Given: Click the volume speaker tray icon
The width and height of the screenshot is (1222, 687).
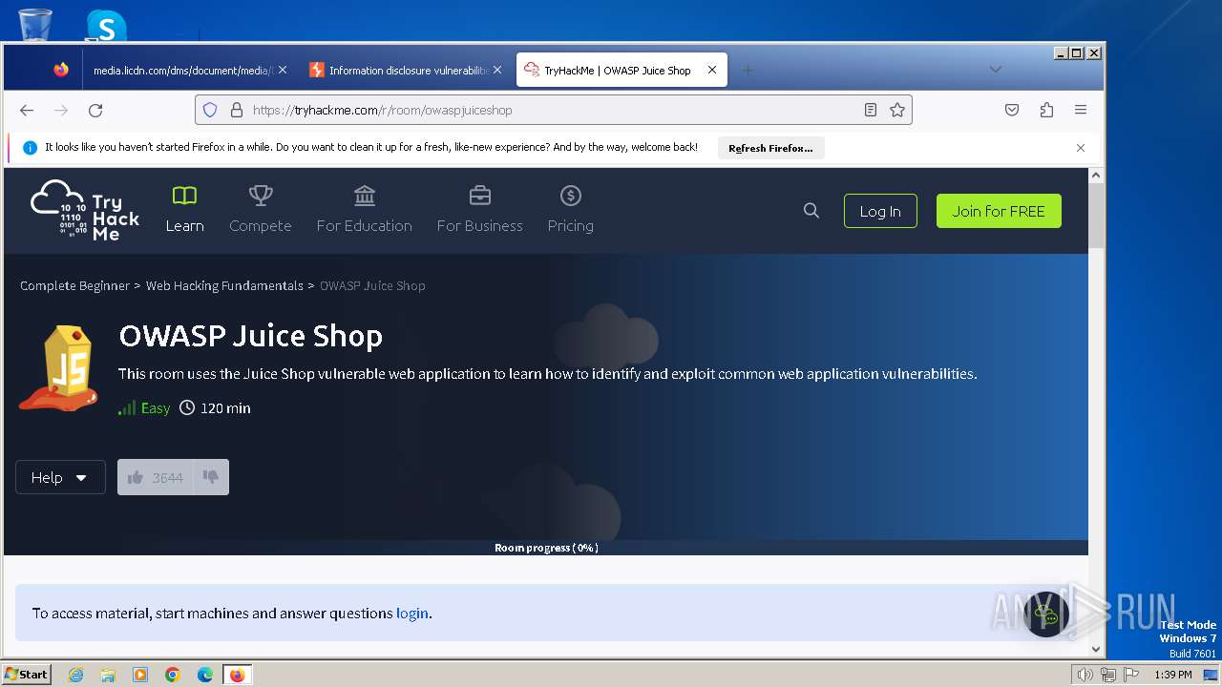Looking at the screenshot, I should tap(1085, 675).
